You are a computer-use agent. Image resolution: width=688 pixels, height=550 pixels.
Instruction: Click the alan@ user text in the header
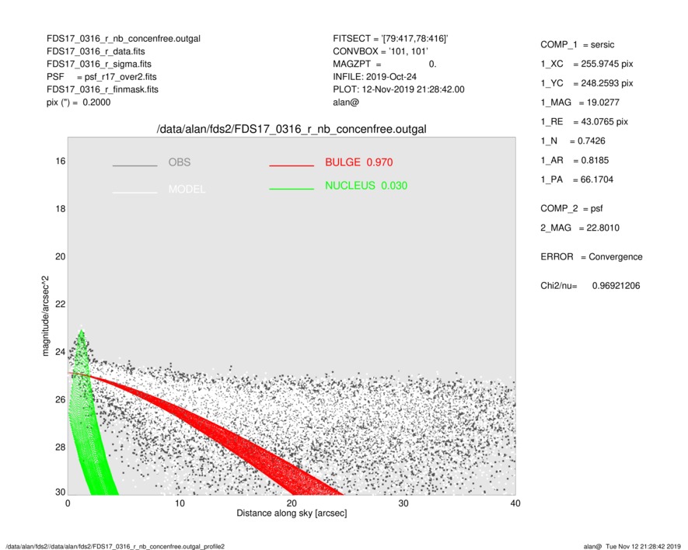pyautogui.click(x=346, y=103)
